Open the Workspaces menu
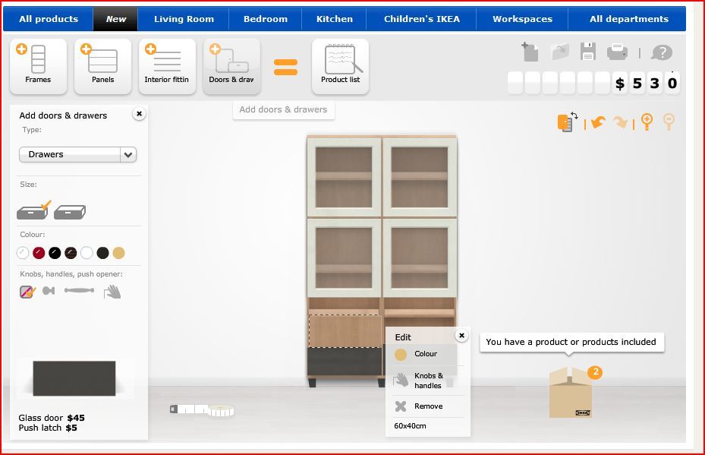 [x=522, y=19]
